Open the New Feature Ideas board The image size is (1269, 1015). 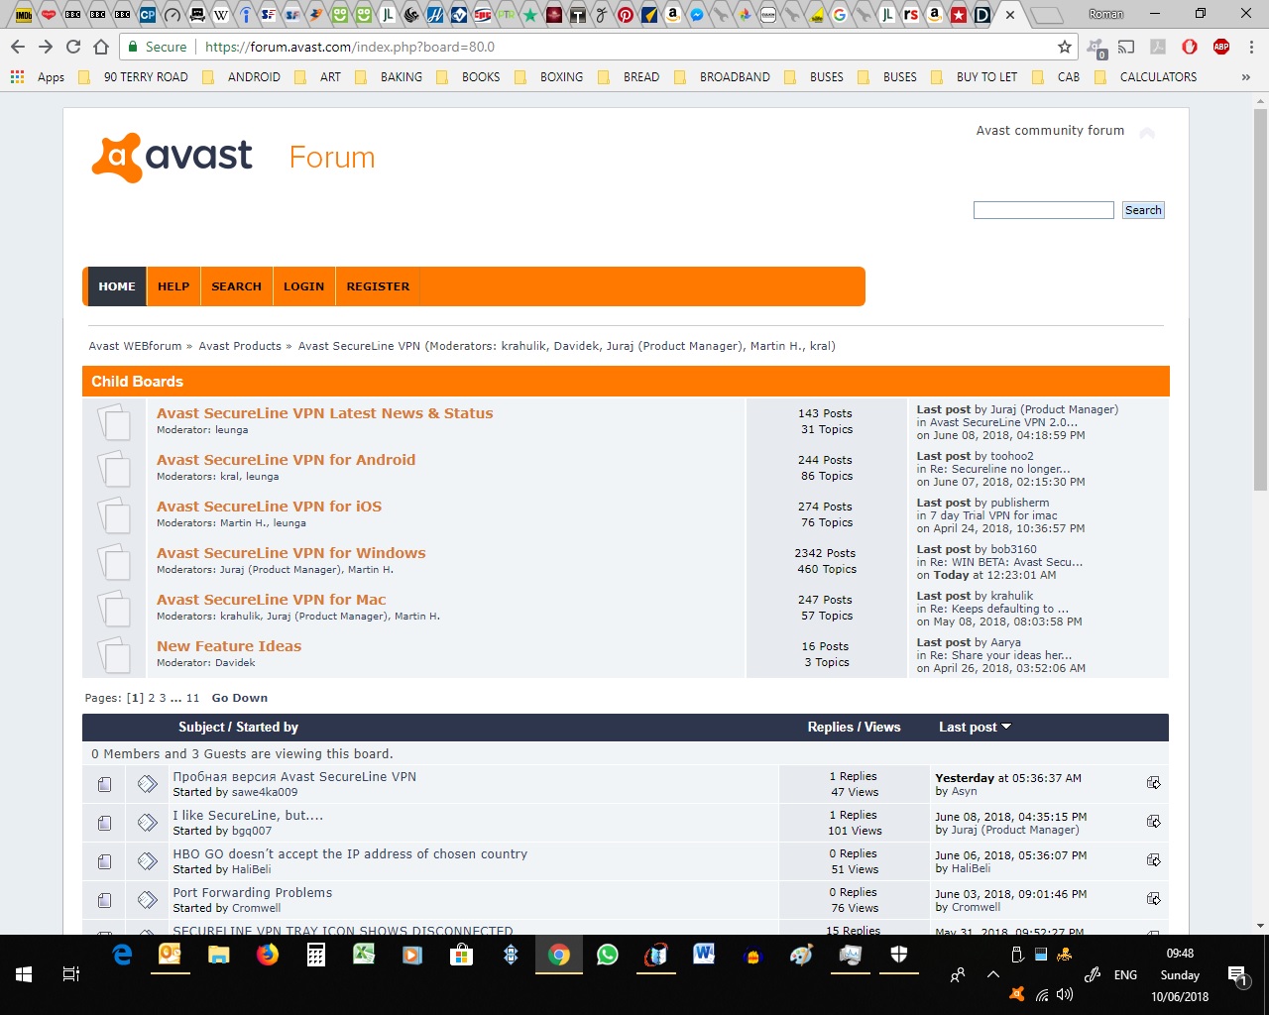pyautogui.click(x=229, y=646)
